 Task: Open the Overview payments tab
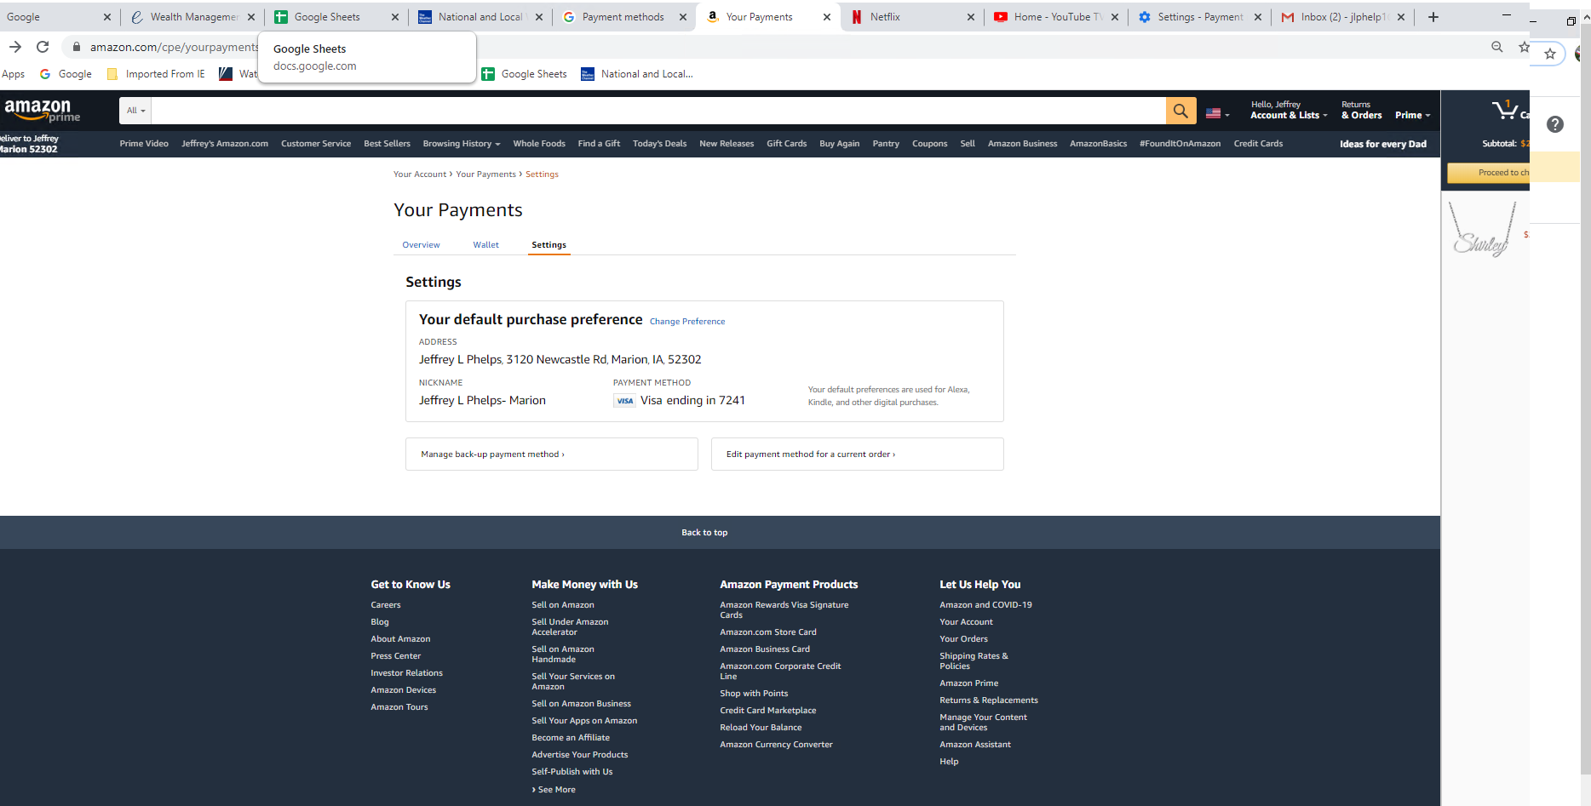422,245
